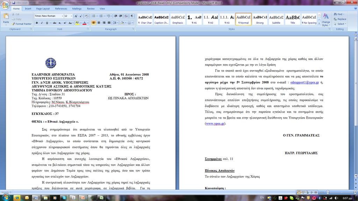Screen dimensions: 358x201
Task: Open the Borders dropdown
Action: 132,23
